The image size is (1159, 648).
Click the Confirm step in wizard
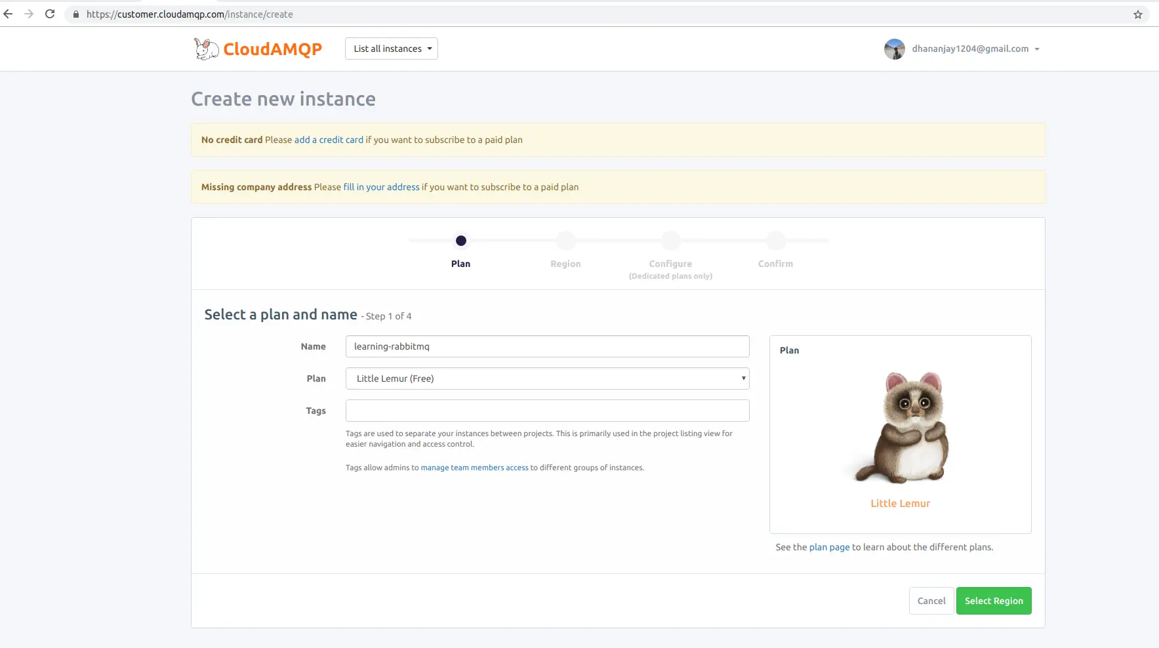coord(775,251)
